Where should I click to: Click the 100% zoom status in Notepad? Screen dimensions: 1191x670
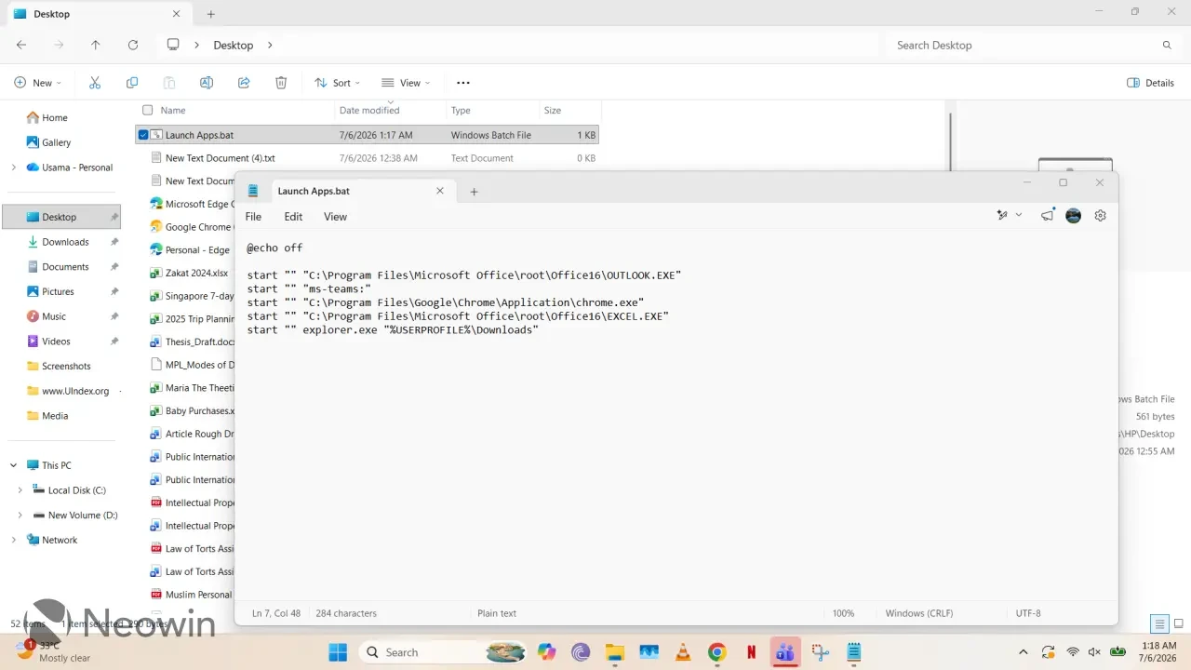pos(843,613)
